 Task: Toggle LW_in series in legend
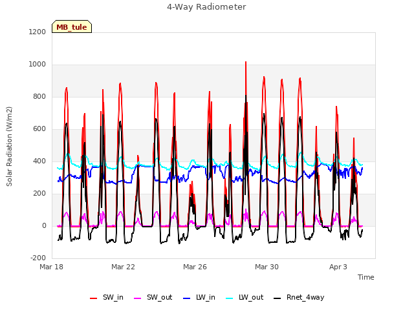click(x=199, y=297)
